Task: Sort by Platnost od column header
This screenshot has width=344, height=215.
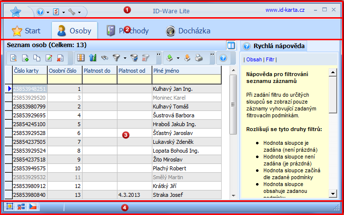Action: (135, 71)
